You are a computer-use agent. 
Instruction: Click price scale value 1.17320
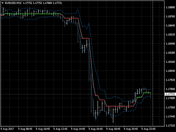point(170,126)
